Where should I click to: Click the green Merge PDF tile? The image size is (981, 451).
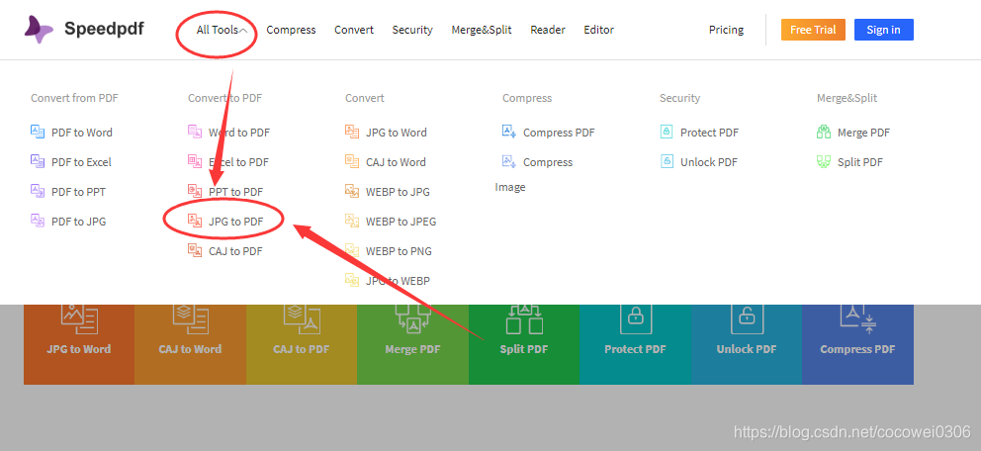[413, 344]
